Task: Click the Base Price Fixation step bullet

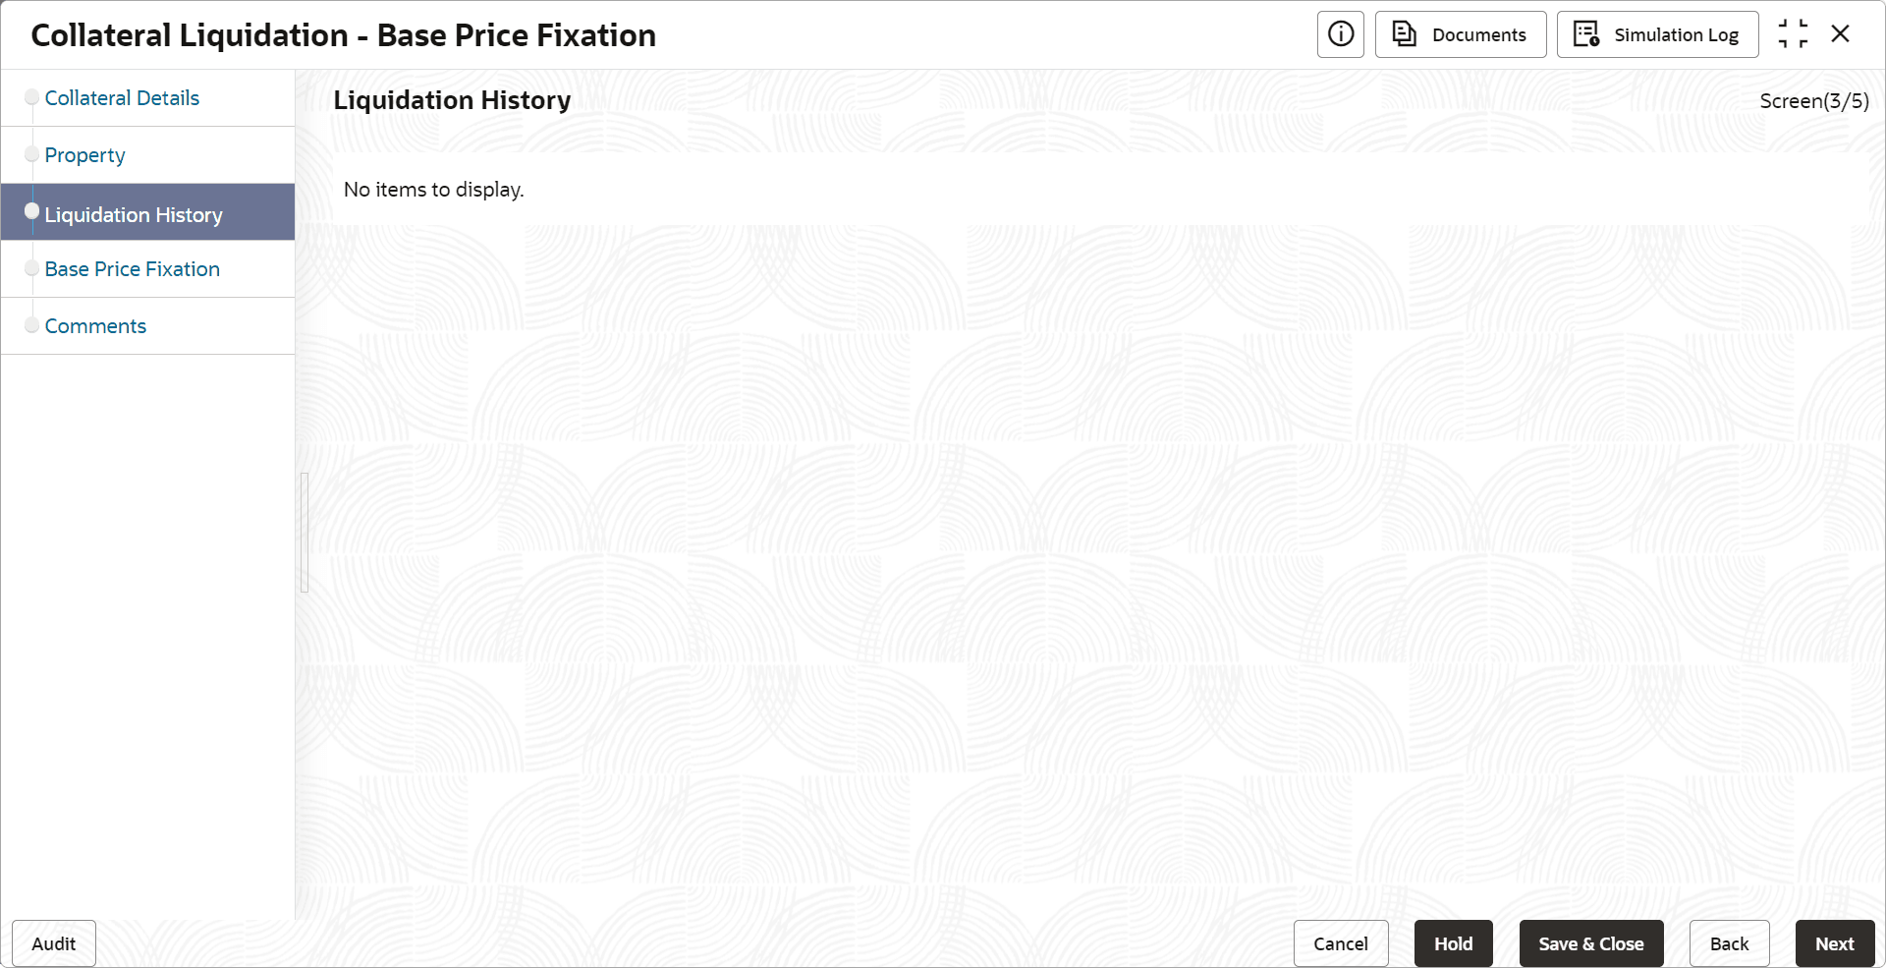Action: click(x=32, y=268)
